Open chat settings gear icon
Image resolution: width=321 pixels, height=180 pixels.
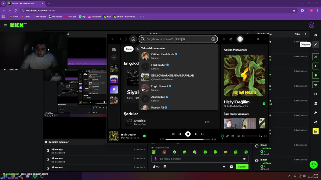(x=224, y=167)
